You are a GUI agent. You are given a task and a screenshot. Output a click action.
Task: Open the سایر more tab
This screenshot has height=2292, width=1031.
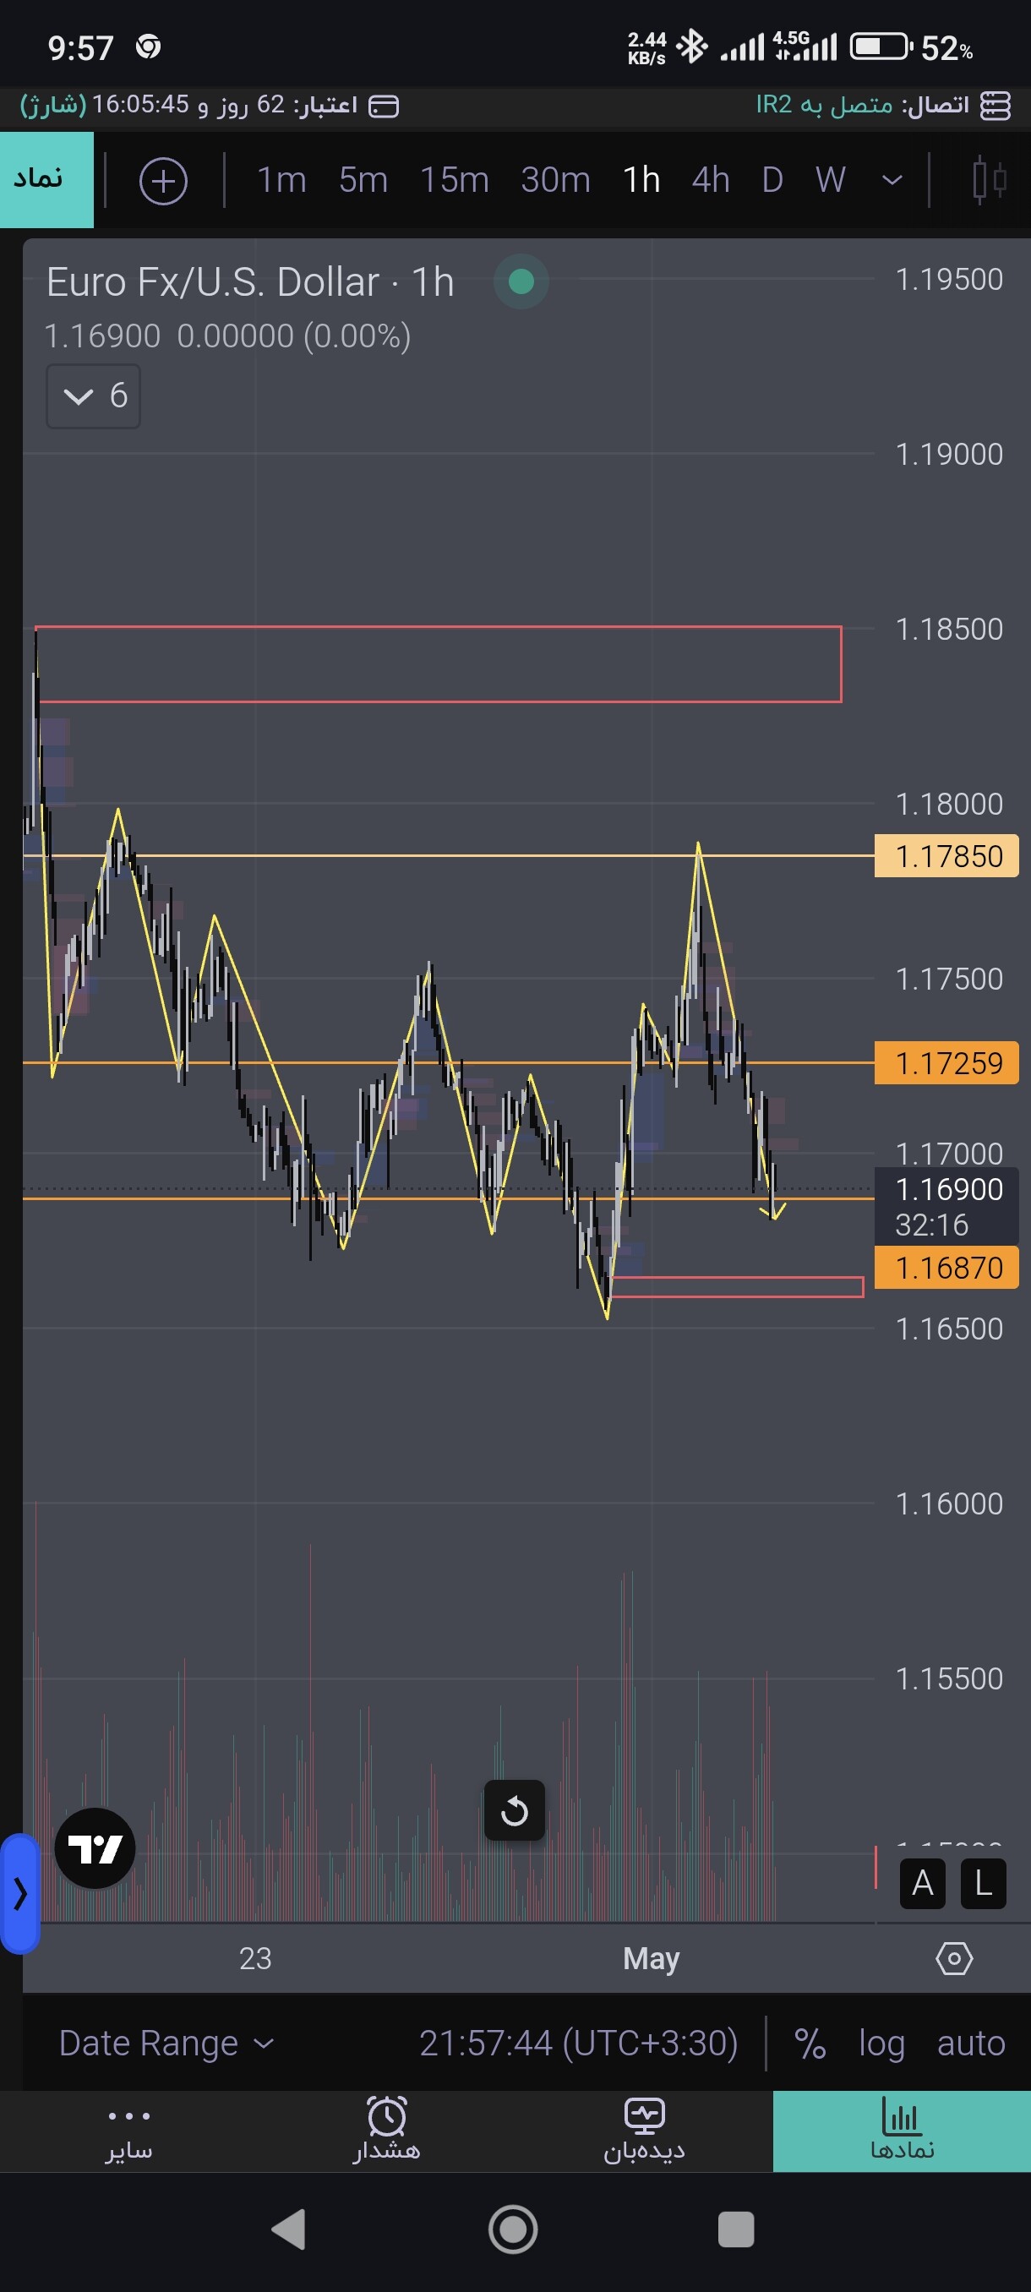click(x=129, y=2131)
